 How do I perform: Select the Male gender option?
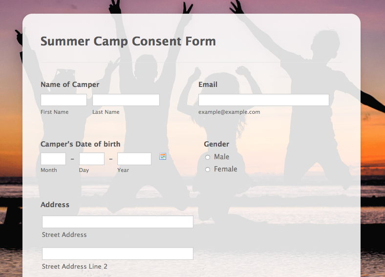click(208, 157)
